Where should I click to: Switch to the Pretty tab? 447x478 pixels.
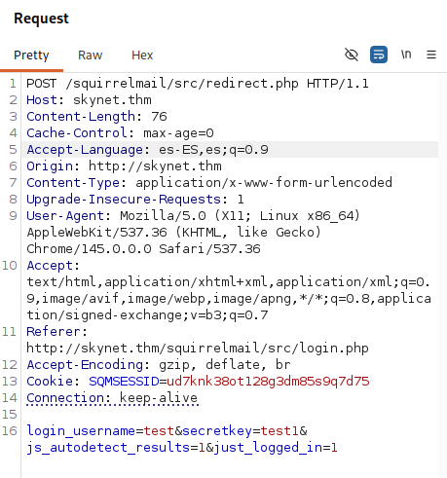click(31, 55)
